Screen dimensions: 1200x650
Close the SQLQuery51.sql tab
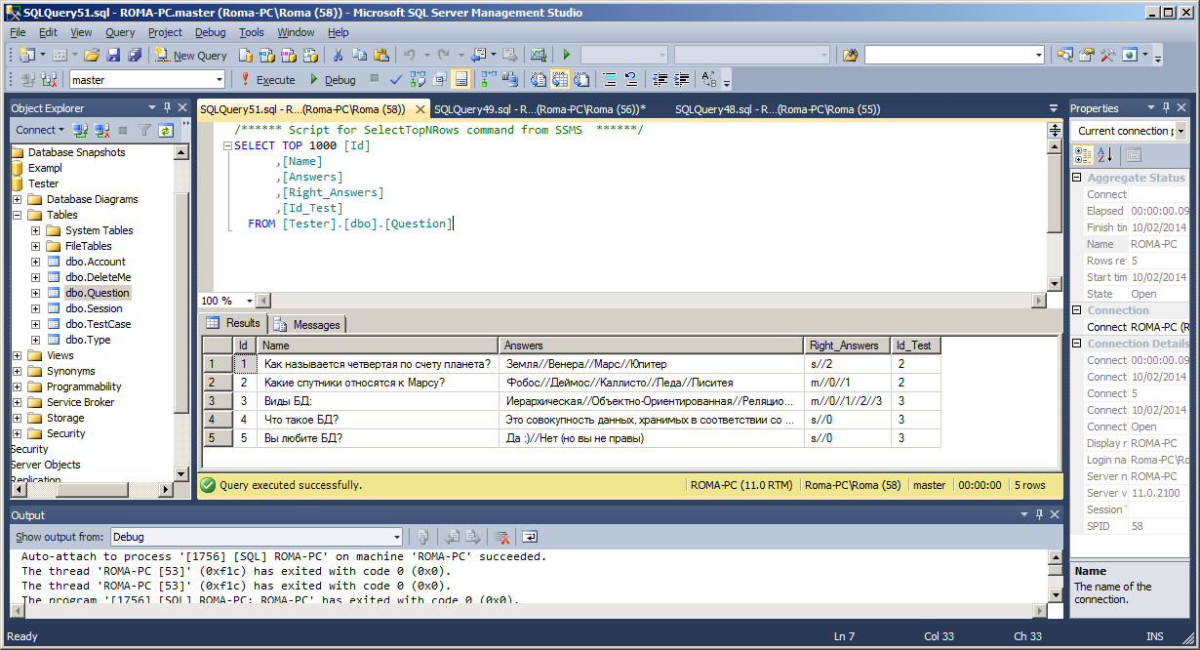click(x=420, y=110)
